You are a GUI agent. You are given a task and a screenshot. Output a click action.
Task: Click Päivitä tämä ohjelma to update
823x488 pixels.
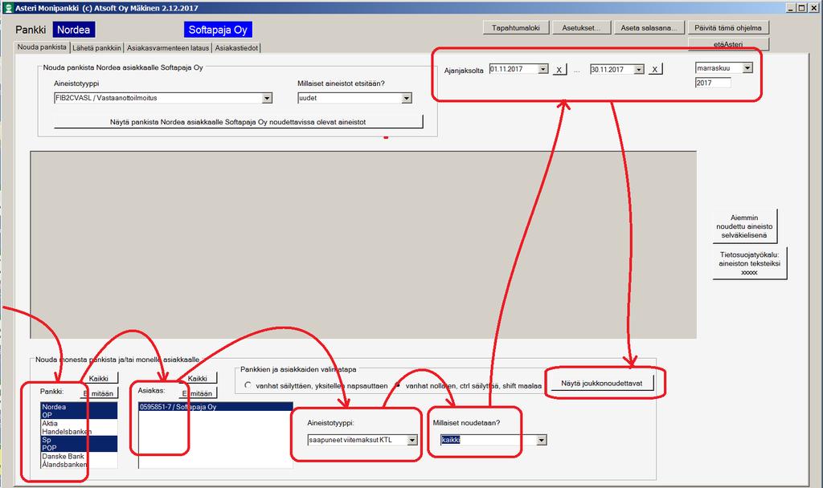pos(728,28)
